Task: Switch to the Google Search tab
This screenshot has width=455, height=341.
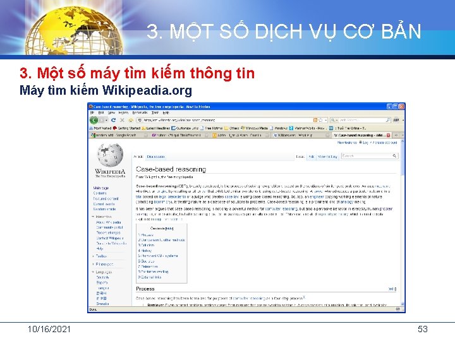Action: point(119,135)
